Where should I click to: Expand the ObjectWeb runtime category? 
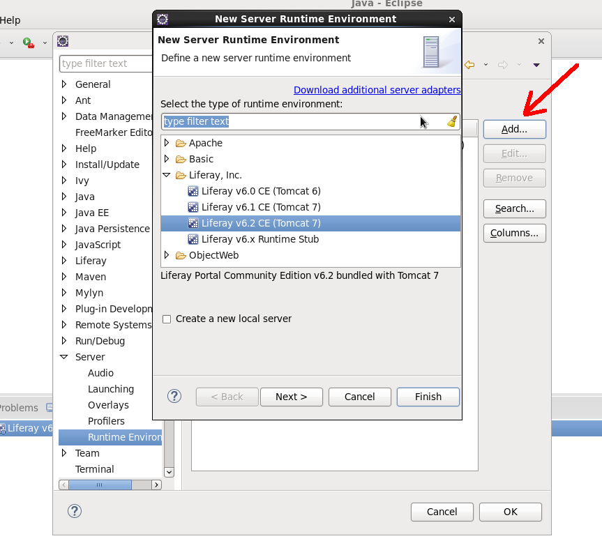167,255
